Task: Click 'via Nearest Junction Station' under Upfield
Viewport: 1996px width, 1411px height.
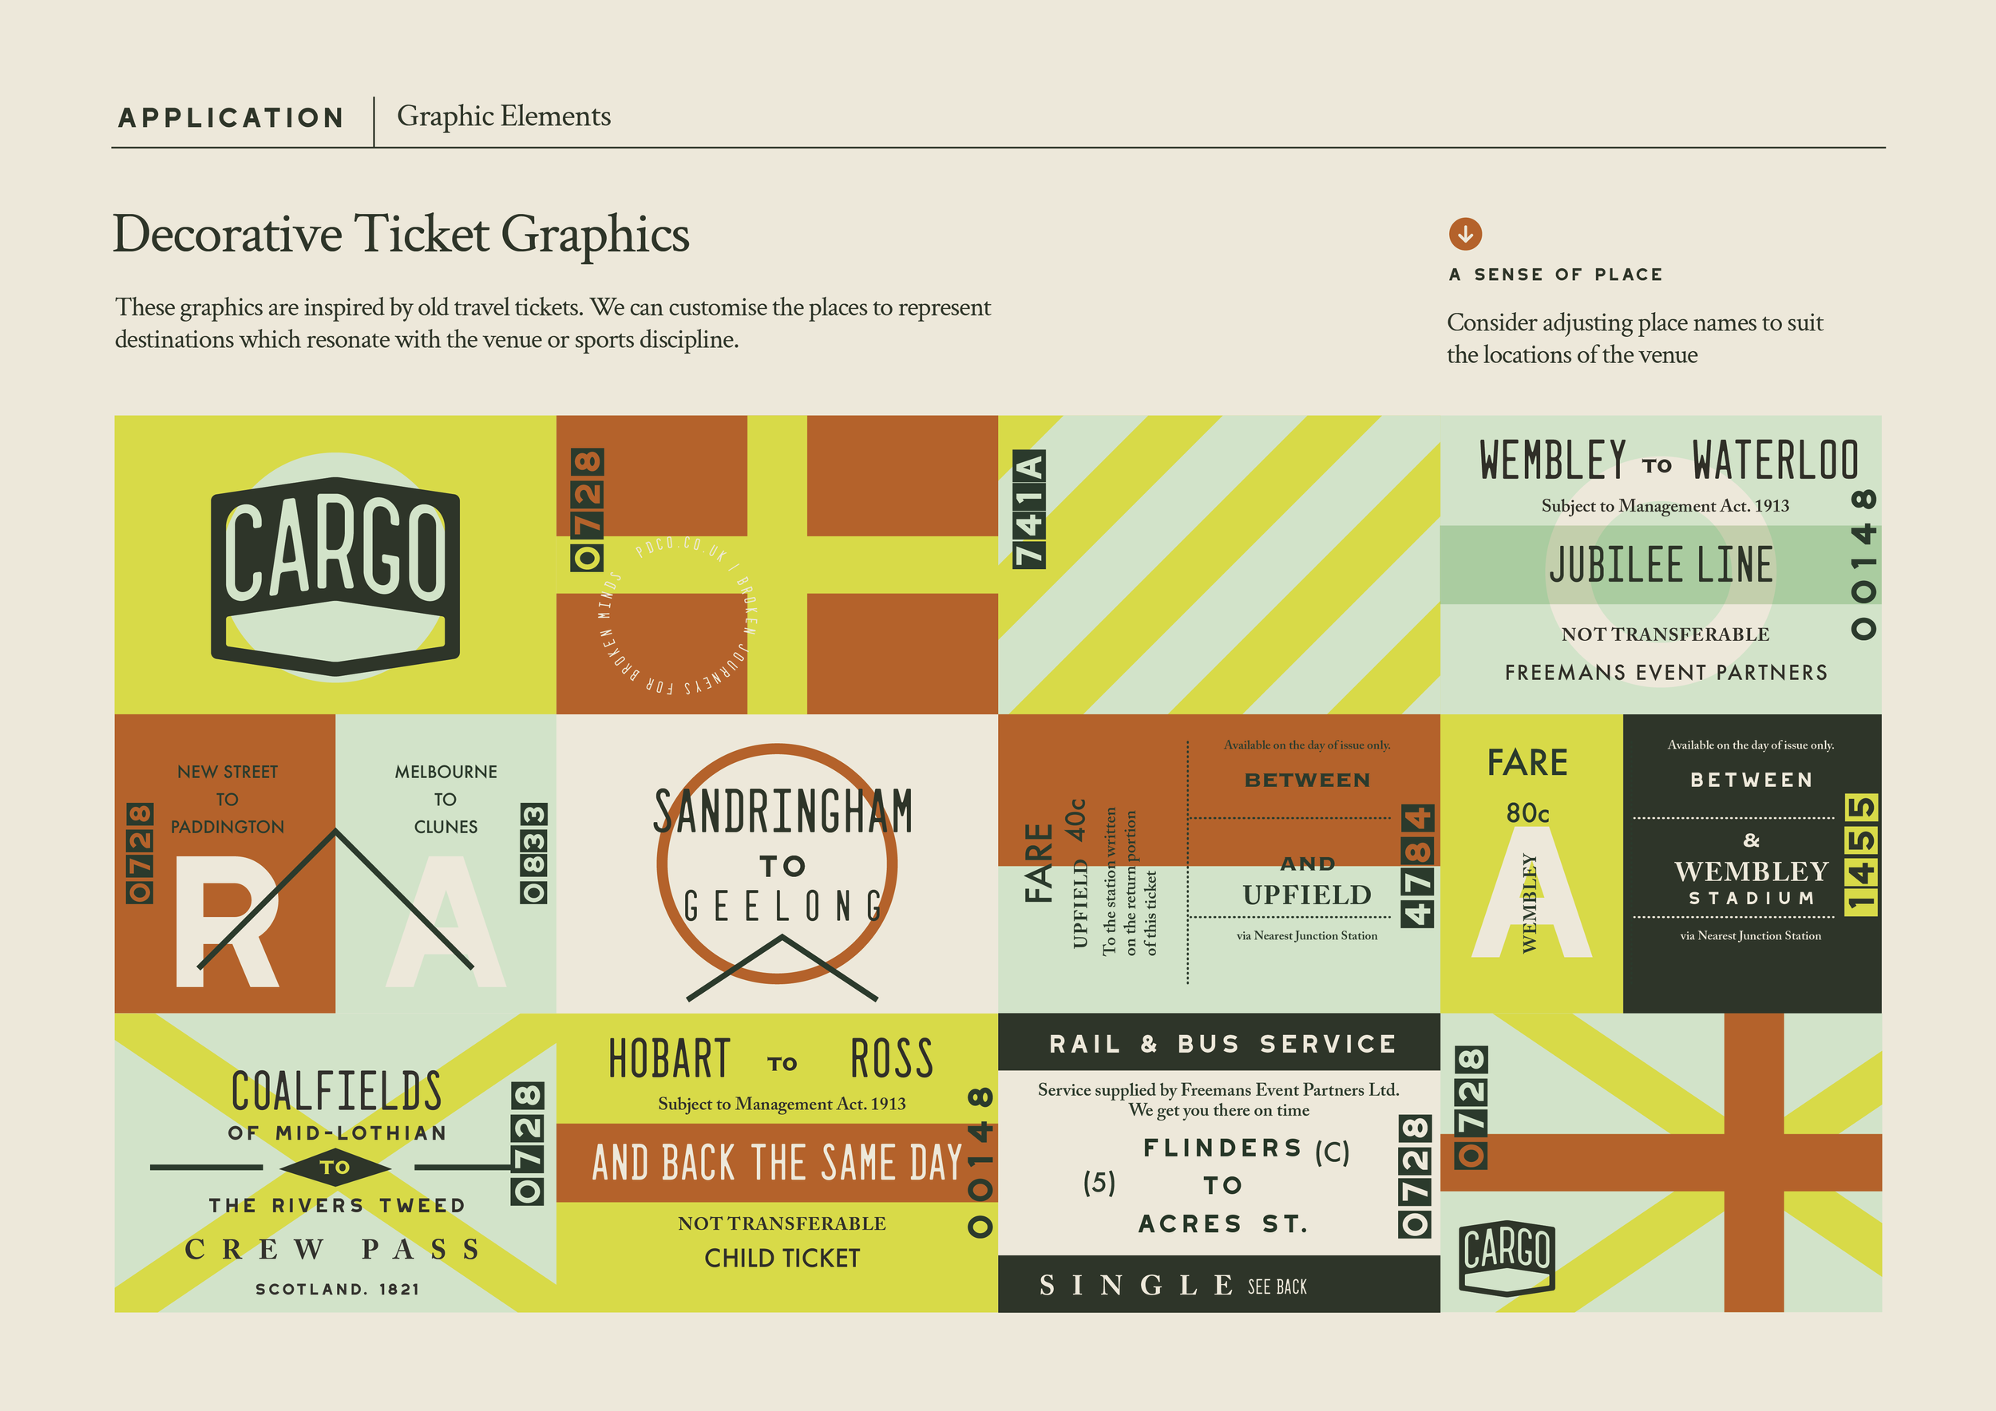Action: [1307, 935]
